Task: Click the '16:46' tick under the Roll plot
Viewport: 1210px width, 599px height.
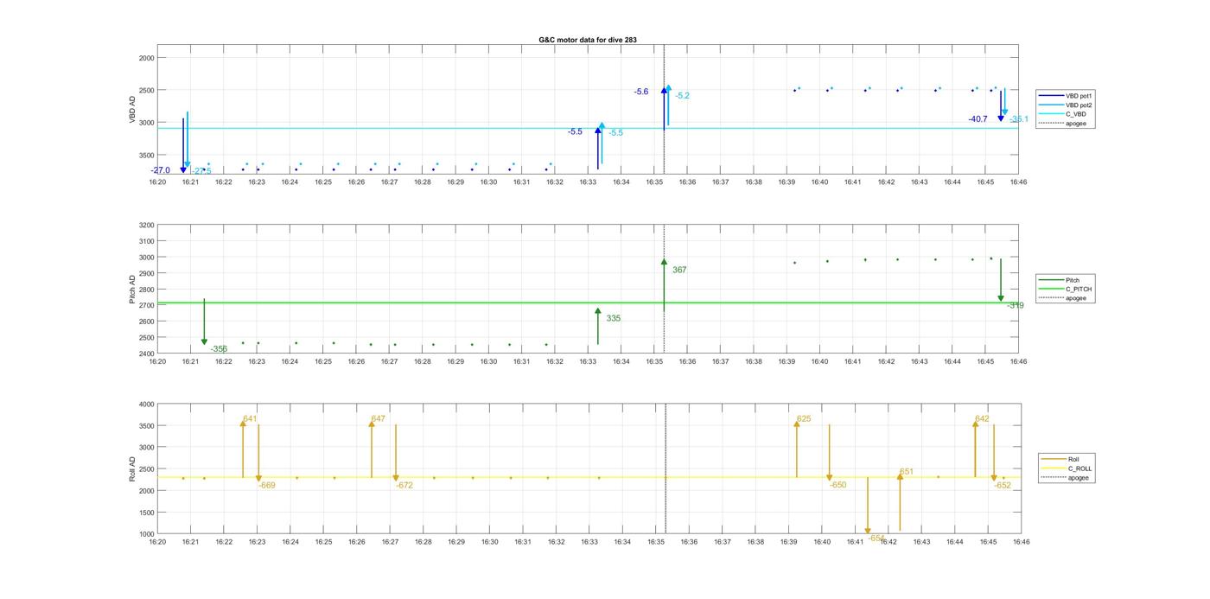Action: [x=1021, y=542]
